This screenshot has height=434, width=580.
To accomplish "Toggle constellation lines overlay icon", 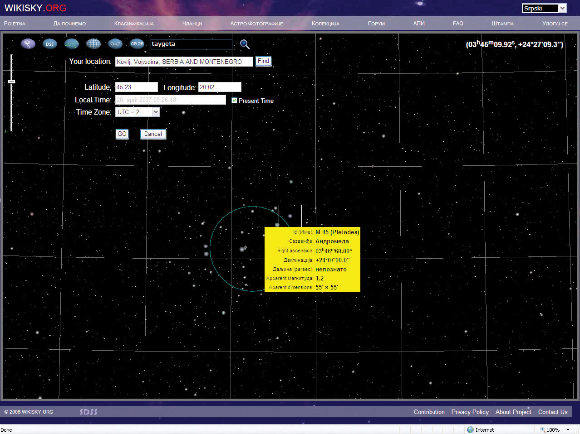I will [x=72, y=44].
